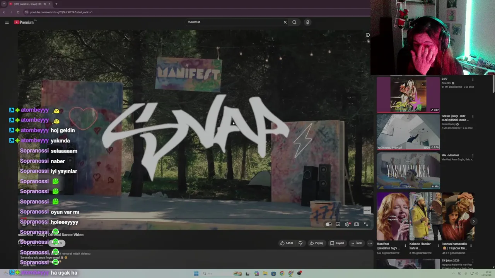
Task: Switch player to theater mode
Action: (x=357, y=224)
